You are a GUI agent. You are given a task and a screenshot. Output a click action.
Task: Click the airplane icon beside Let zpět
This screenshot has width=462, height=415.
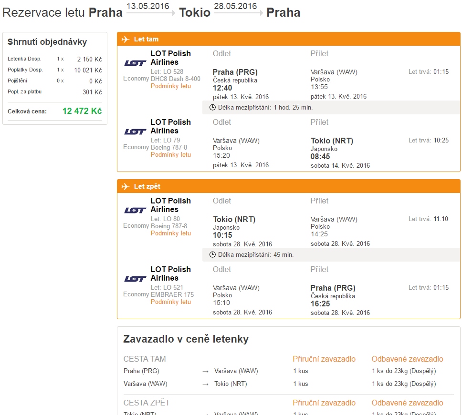[x=126, y=186]
